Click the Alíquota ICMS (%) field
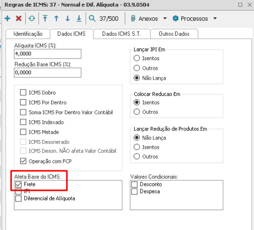This screenshot has height=230, width=254. coord(47,54)
